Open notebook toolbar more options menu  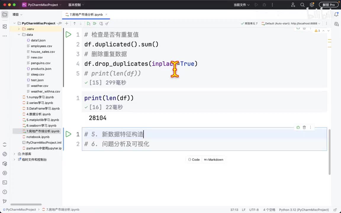(326, 23)
